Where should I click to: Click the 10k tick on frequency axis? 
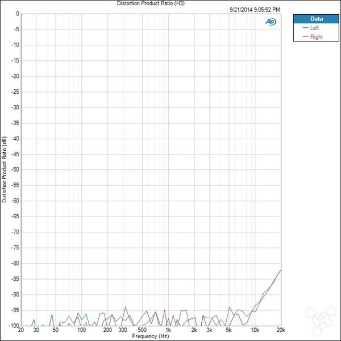[x=255, y=330]
